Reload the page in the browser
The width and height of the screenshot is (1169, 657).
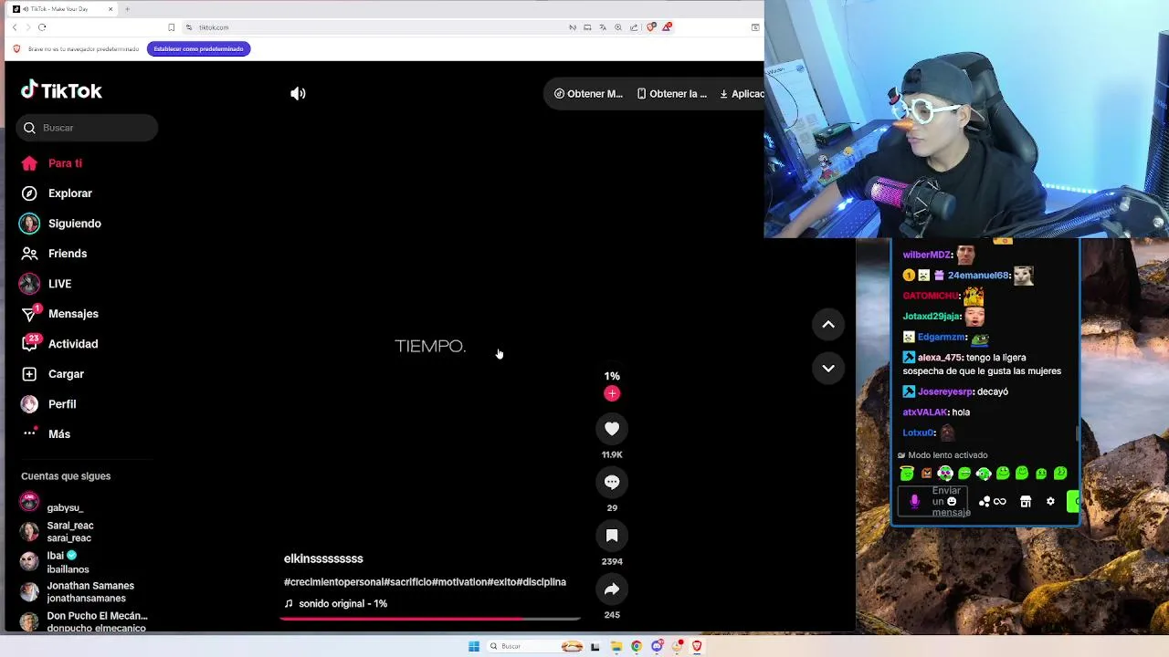click(42, 27)
